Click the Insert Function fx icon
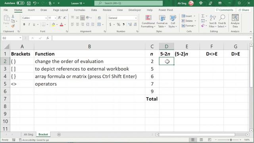This screenshot has height=143, width=254. [x=48, y=38]
